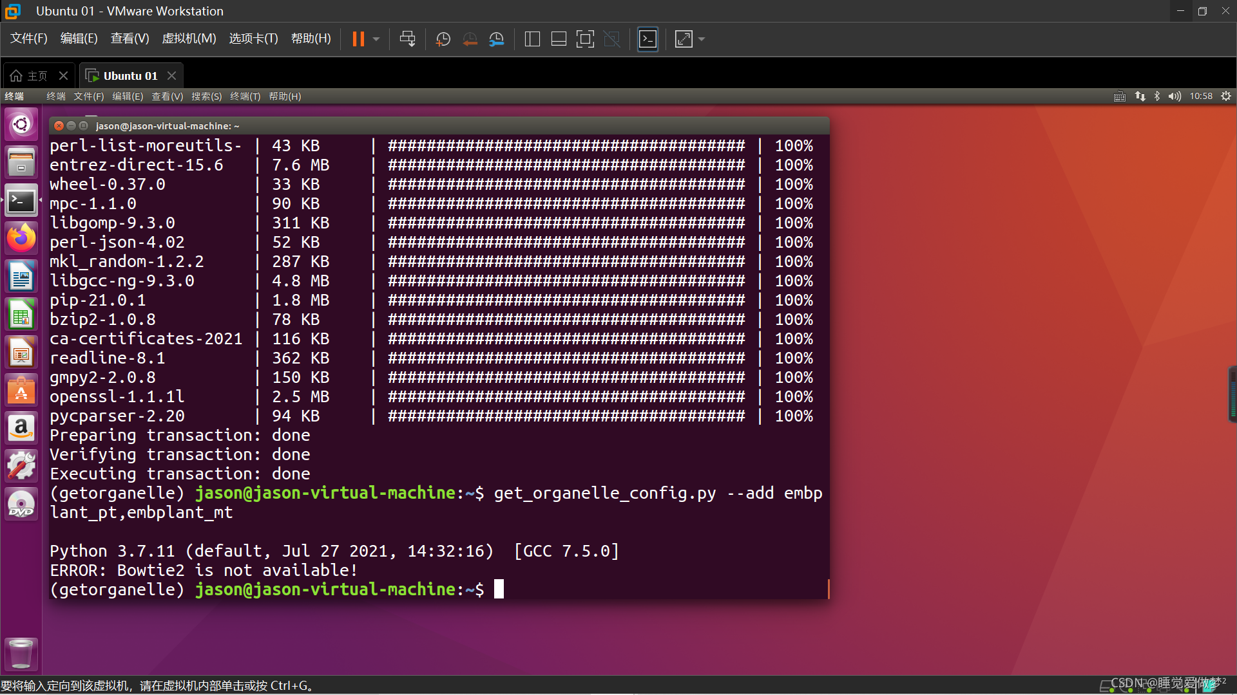Open the VMware console view icon
1237x695 pixels.
647,39
